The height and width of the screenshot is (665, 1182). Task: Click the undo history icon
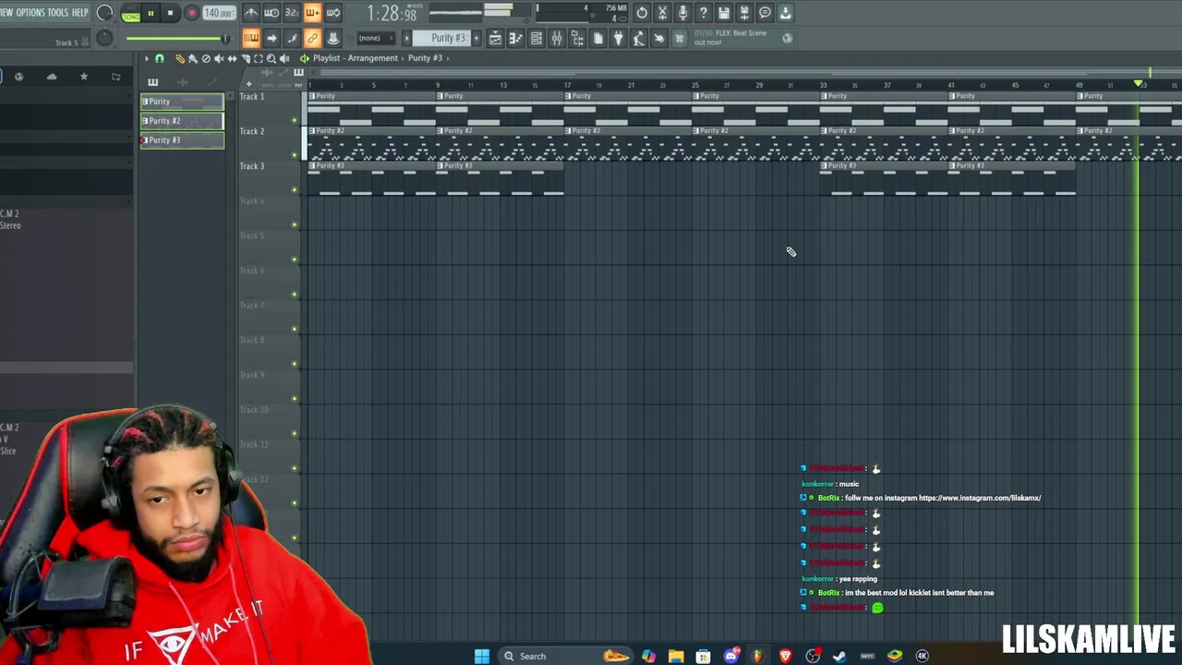pos(642,13)
